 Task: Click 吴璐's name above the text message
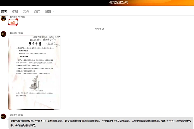[x=20, y=115]
